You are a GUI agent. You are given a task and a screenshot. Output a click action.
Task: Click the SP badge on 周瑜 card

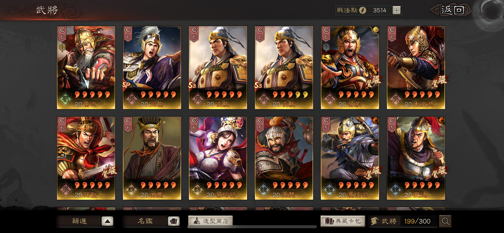pos(126,85)
